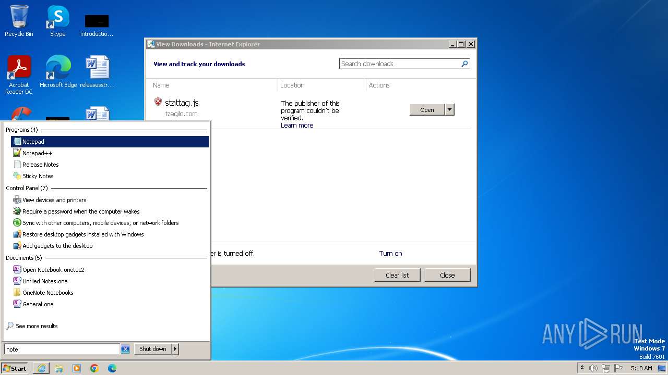Click the search magnifier in View Downloads
Viewport: 668px width, 375px height.
pos(464,64)
